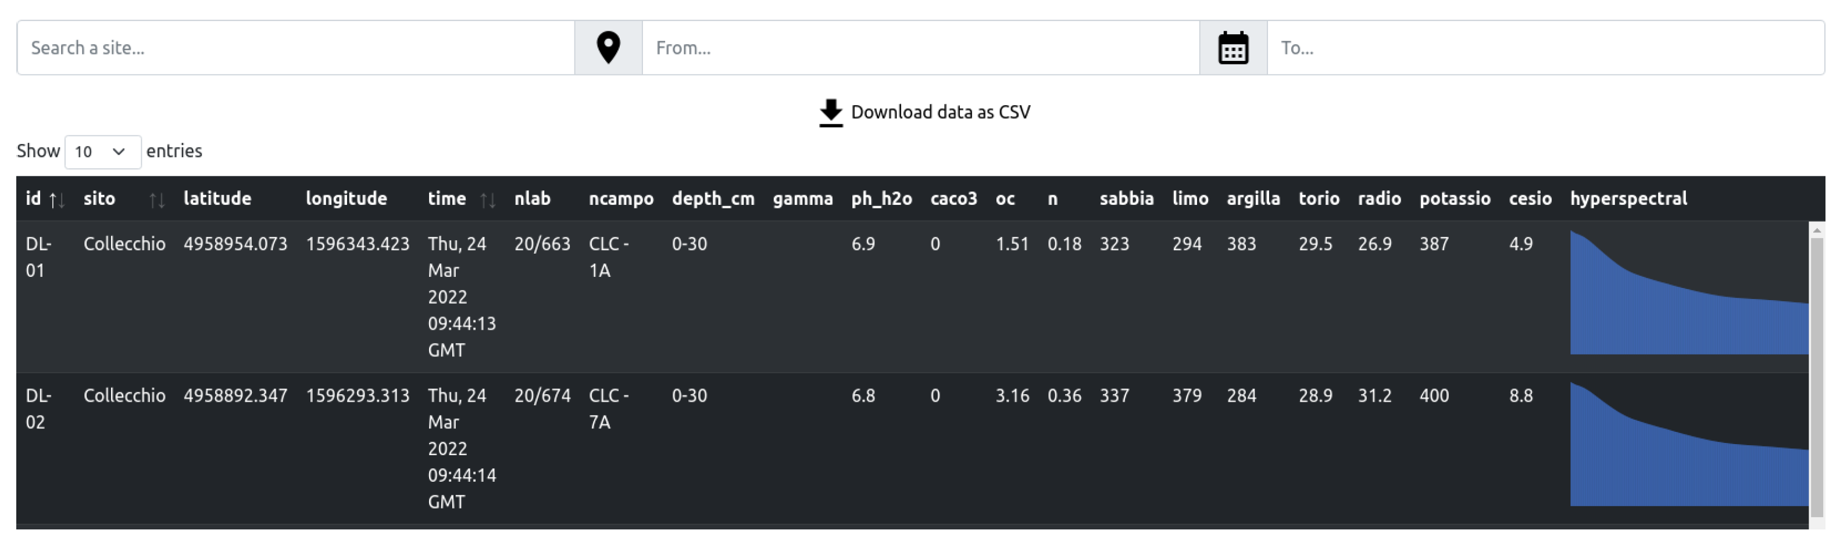Toggle sort arrows on sito column
Screen dimensions: 1847x548
[x=157, y=200]
